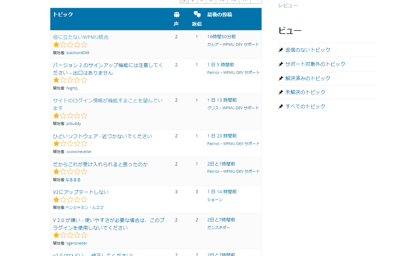Click the pin icon beside 解決済みのトピック
Screen dimensions: 409x256
click(x=281, y=78)
